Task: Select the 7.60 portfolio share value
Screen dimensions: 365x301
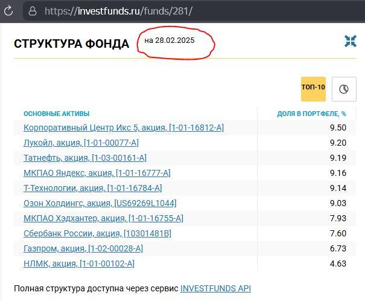Action: [x=338, y=233]
